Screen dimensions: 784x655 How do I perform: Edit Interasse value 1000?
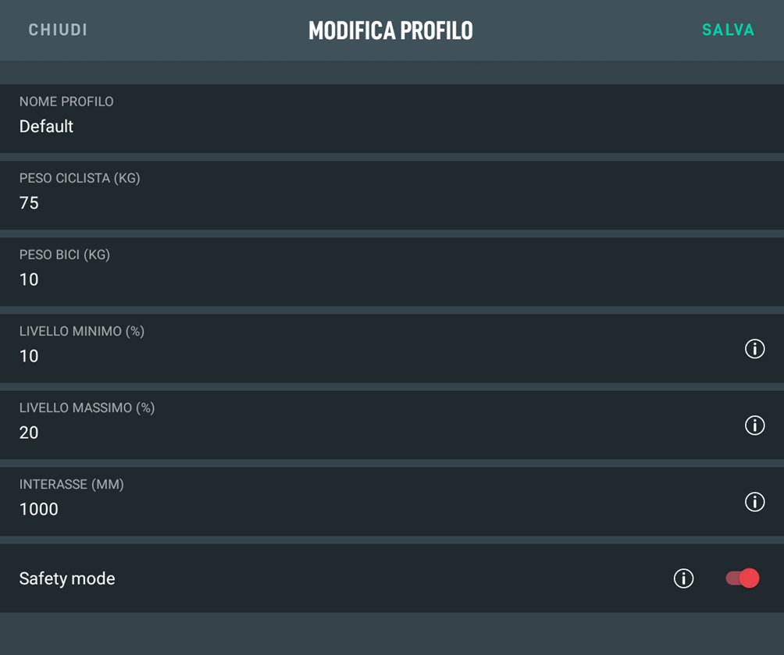(392, 501)
